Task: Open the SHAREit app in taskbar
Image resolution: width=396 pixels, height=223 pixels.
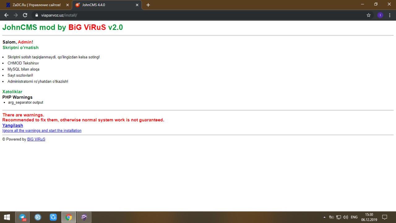Action: point(53,217)
